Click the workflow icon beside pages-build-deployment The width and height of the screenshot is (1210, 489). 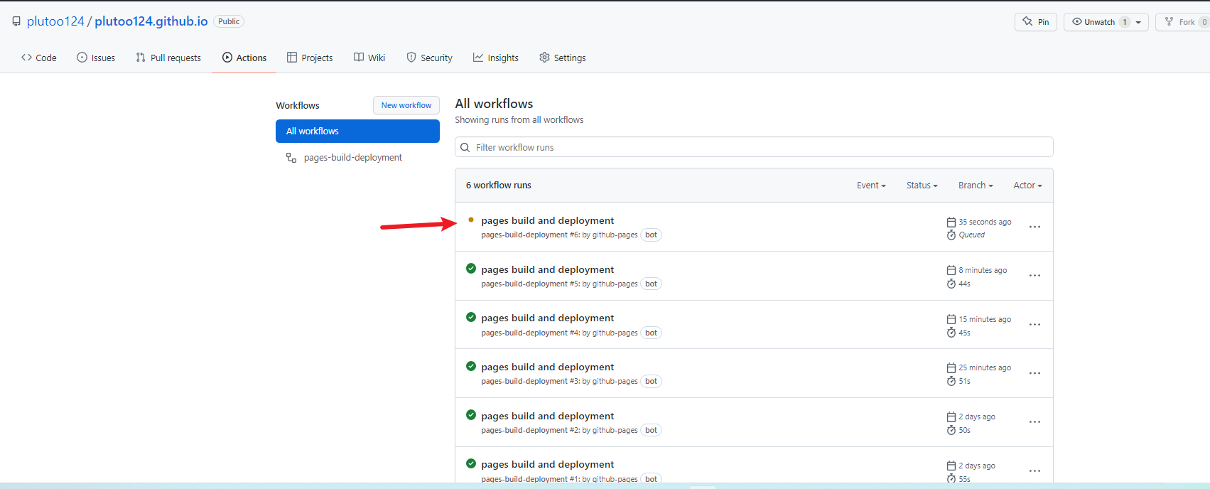(291, 157)
